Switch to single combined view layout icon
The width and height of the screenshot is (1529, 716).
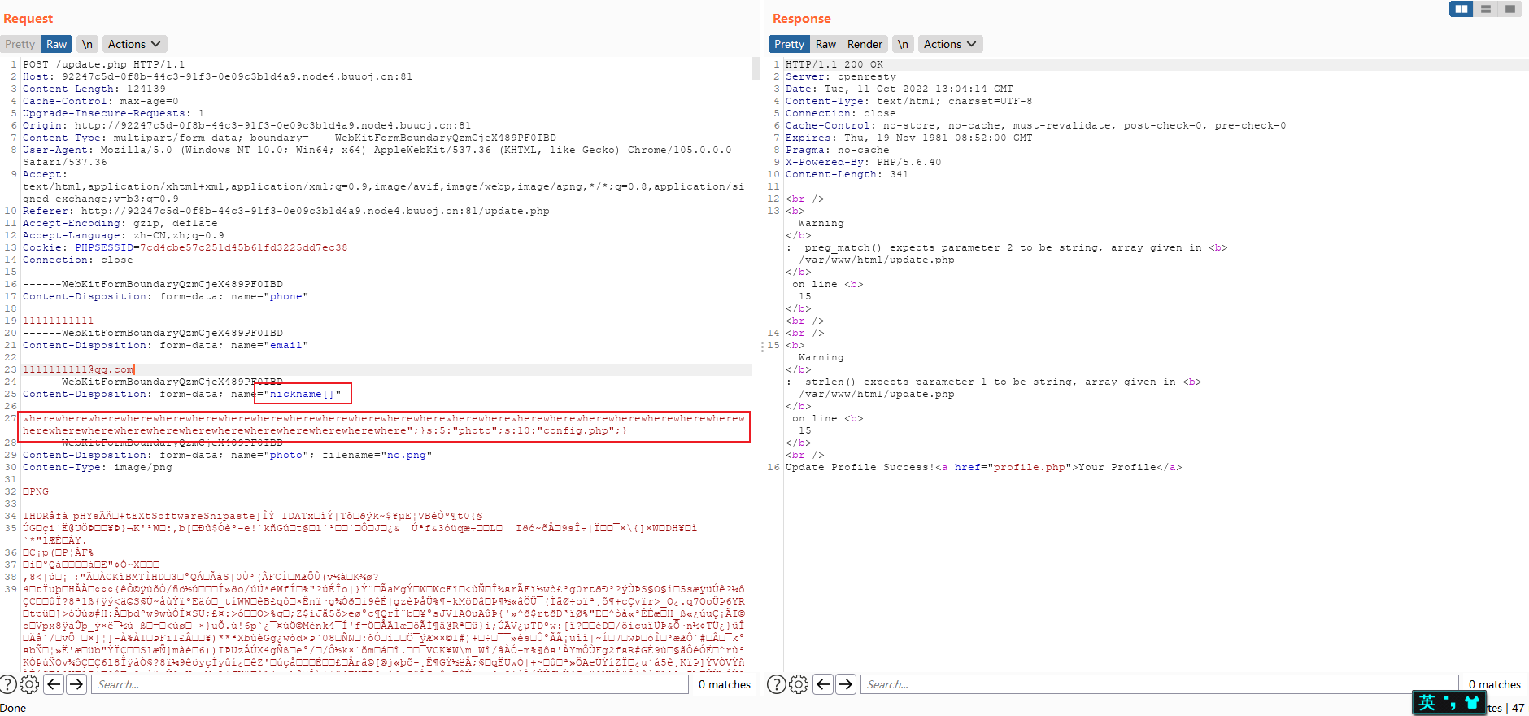click(x=1509, y=9)
